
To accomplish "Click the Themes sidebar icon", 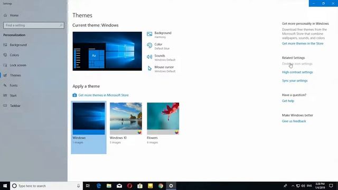I will (5, 75).
